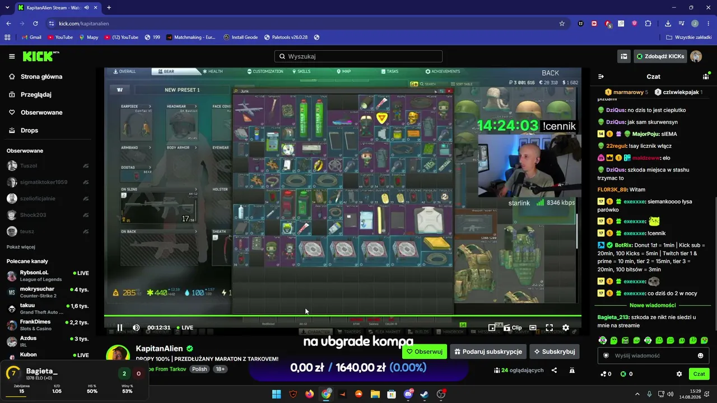Open the tab search dropdown arrow
Screen dimensions: 717x403
(x=7, y=8)
